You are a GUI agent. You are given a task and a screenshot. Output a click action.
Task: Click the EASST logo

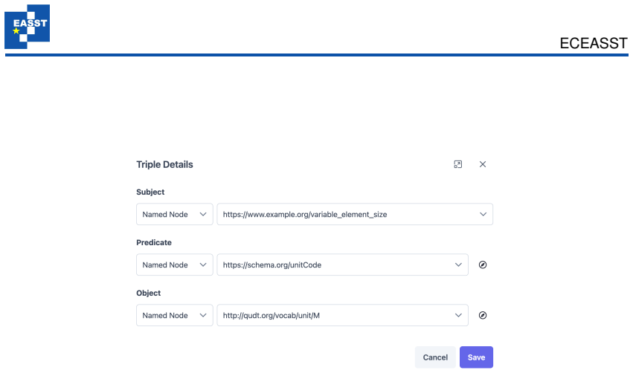coord(27,27)
